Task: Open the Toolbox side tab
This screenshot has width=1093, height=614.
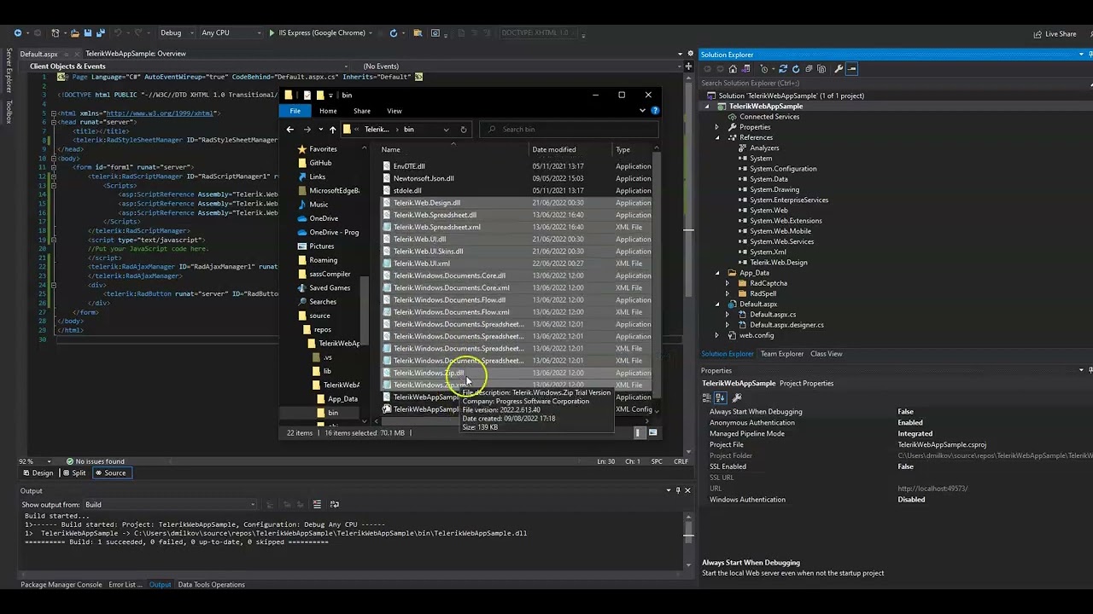Action: pyautogui.click(x=9, y=112)
